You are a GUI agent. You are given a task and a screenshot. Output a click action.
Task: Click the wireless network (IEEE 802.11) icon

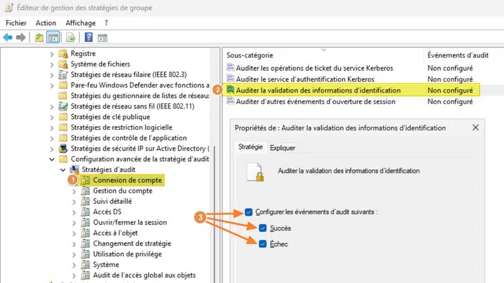click(x=63, y=106)
